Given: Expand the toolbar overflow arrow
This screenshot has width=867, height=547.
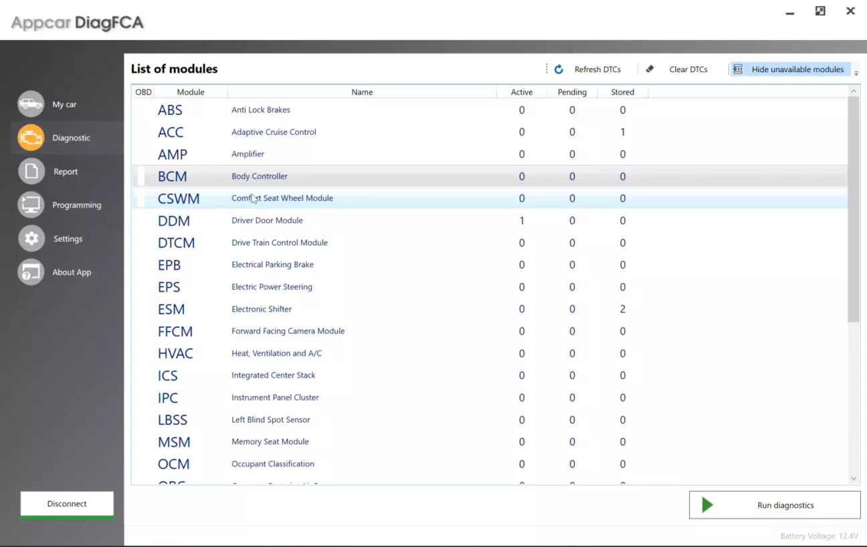Looking at the screenshot, I should [856, 73].
